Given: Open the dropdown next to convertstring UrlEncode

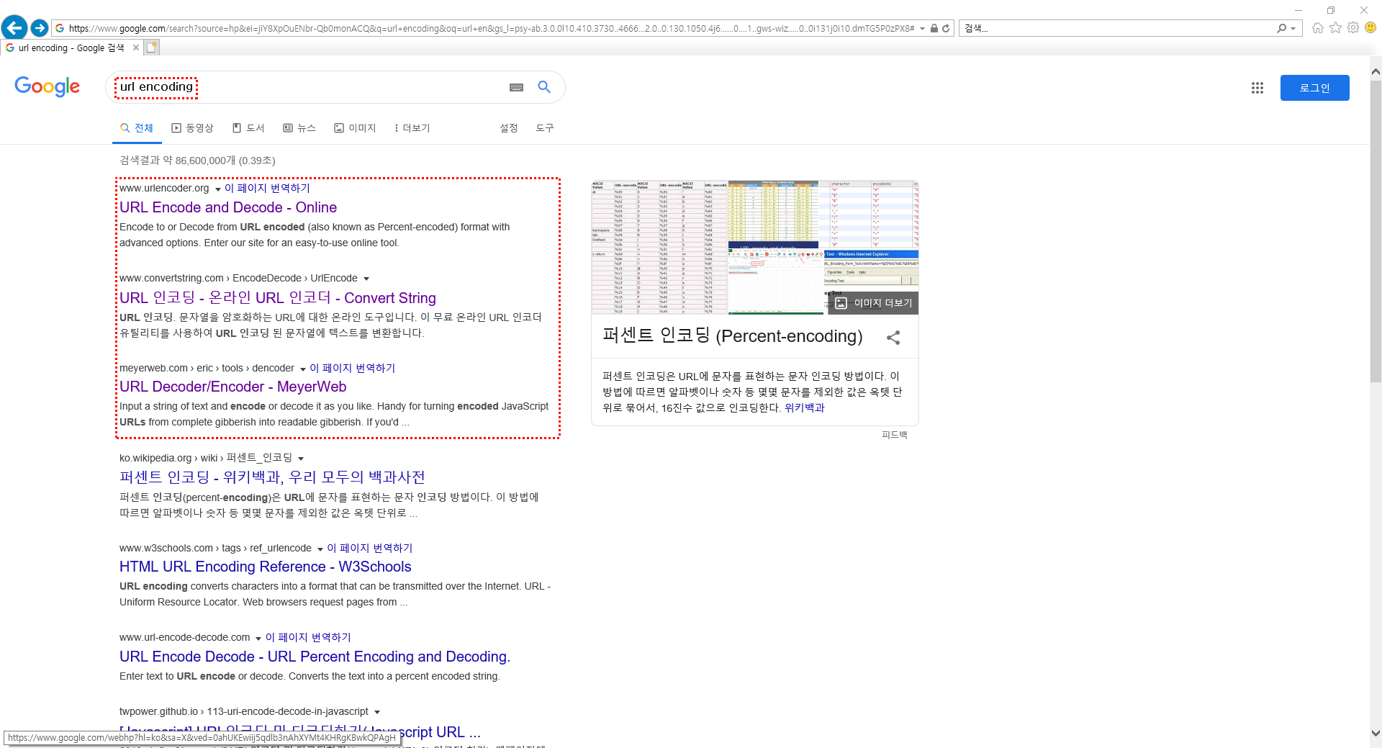Looking at the screenshot, I should [x=366, y=279].
